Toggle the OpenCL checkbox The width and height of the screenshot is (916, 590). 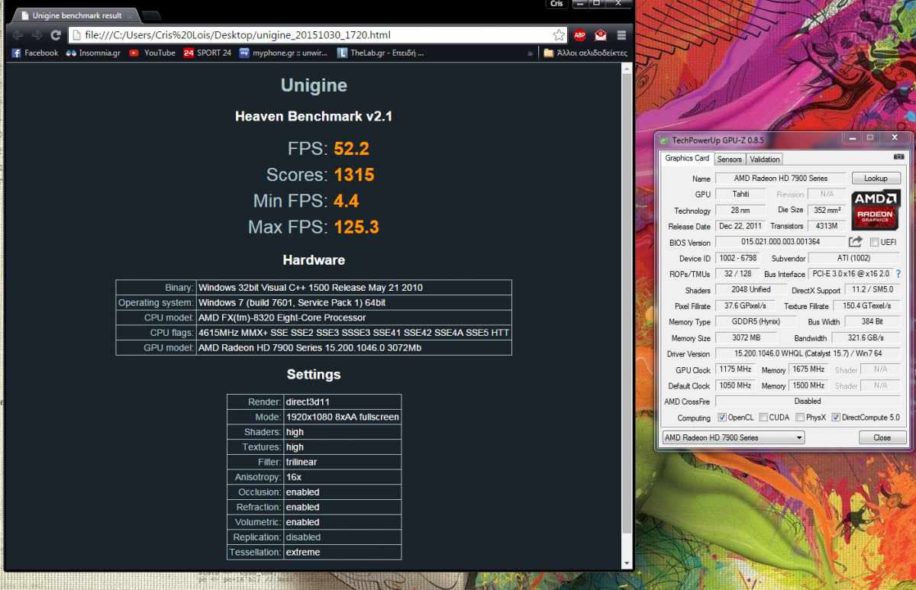[722, 418]
